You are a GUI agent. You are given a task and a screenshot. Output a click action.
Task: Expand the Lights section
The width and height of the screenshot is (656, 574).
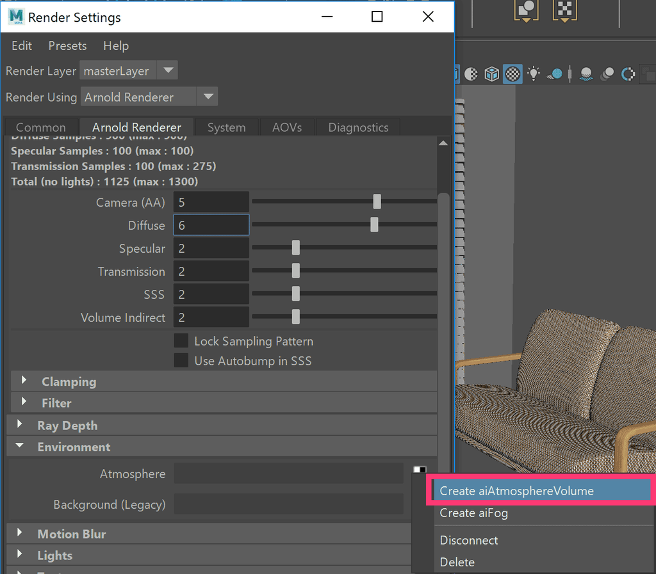209,555
